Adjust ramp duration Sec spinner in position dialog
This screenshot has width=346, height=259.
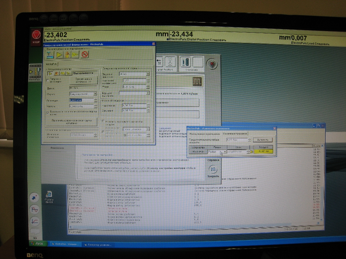(249, 140)
